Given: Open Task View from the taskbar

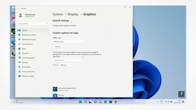Looking at the screenshot, I should [x=90, y=102].
